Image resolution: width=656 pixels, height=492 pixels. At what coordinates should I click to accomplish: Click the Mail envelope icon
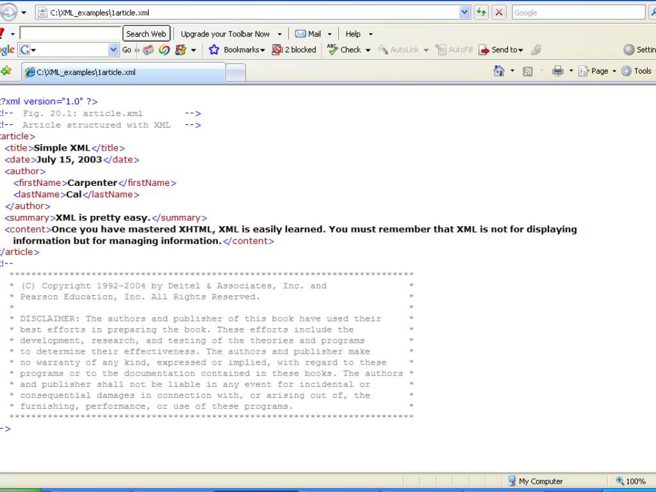[300, 34]
